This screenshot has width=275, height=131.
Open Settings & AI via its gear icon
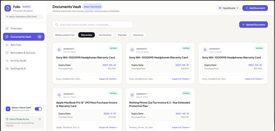coord(7,68)
